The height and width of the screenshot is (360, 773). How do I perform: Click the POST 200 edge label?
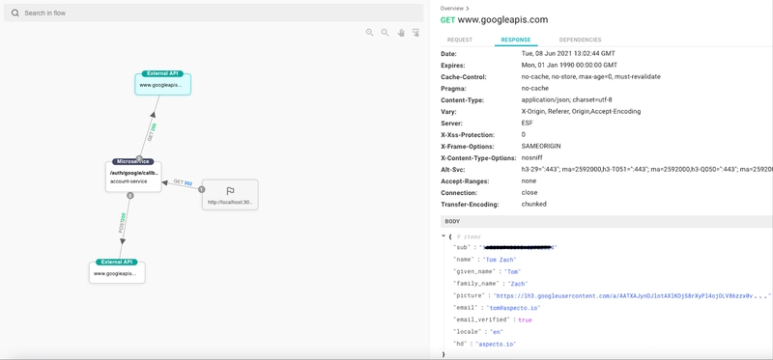(123, 223)
